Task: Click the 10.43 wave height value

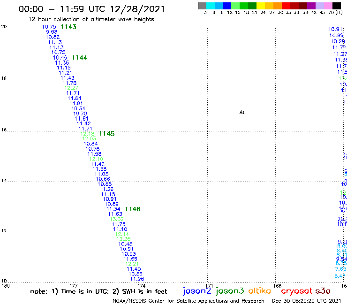Action: pos(125,244)
